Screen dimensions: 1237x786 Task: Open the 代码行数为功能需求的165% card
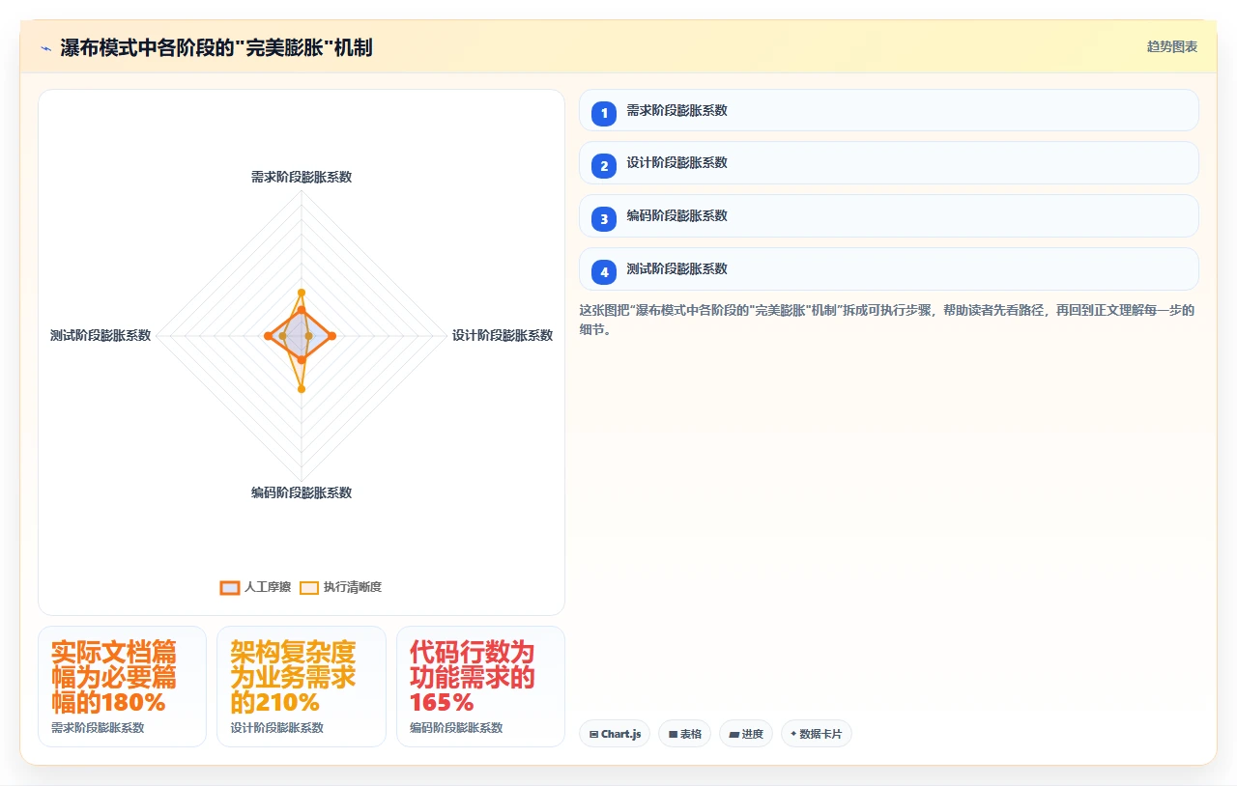tap(480, 687)
